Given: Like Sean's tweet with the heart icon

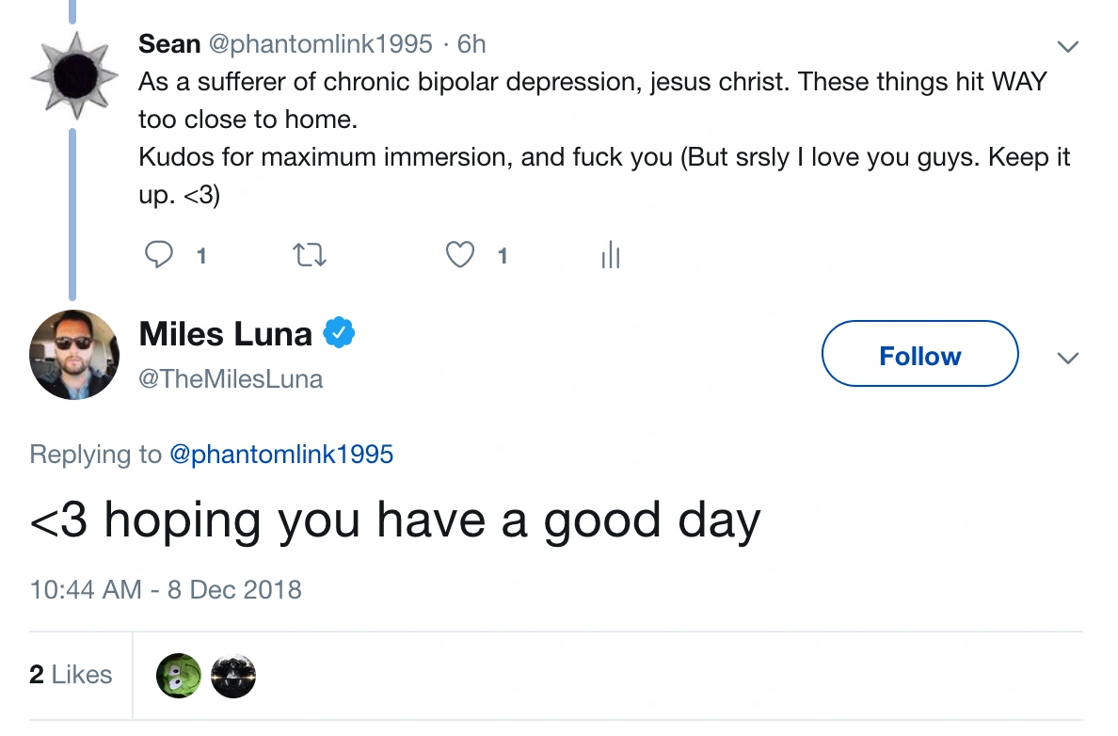Looking at the screenshot, I should pyautogui.click(x=459, y=255).
